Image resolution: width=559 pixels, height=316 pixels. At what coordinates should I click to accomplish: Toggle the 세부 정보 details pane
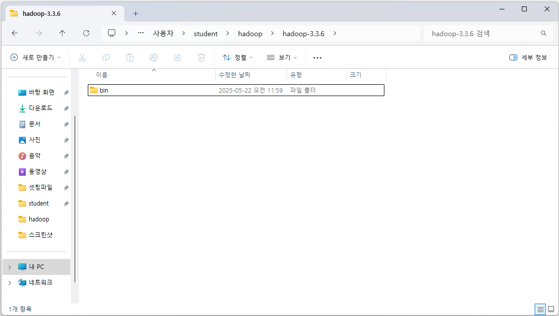coord(528,57)
